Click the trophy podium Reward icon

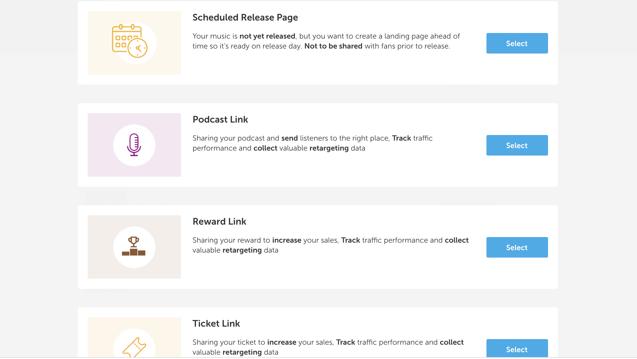tap(134, 246)
